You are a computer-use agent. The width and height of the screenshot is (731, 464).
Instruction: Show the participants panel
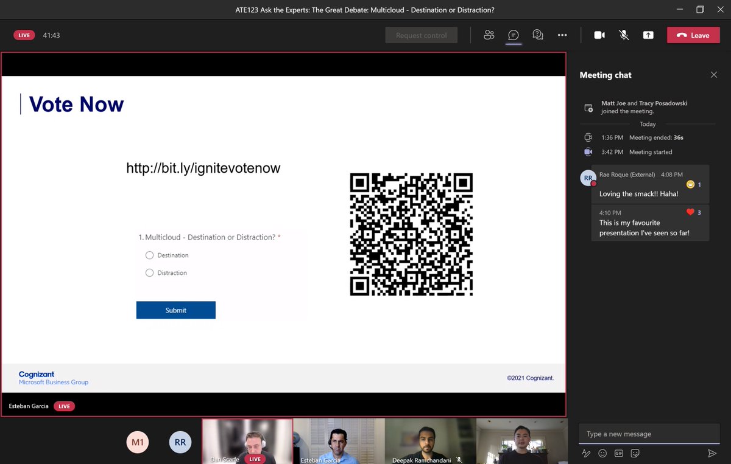tap(489, 35)
